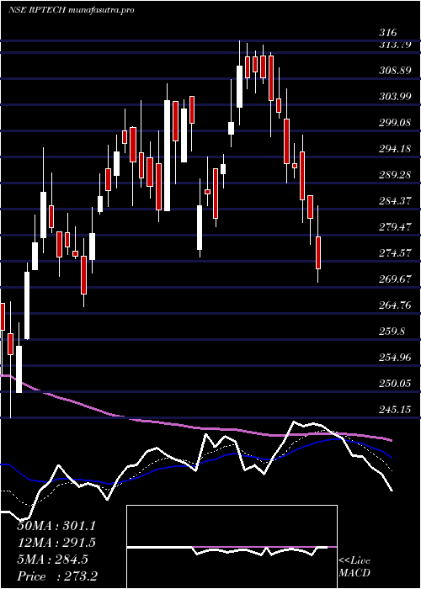Image resolution: width=421 pixels, height=589 pixels.
Task: Click the 284.37 price level label
Action: pyautogui.click(x=394, y=201)
